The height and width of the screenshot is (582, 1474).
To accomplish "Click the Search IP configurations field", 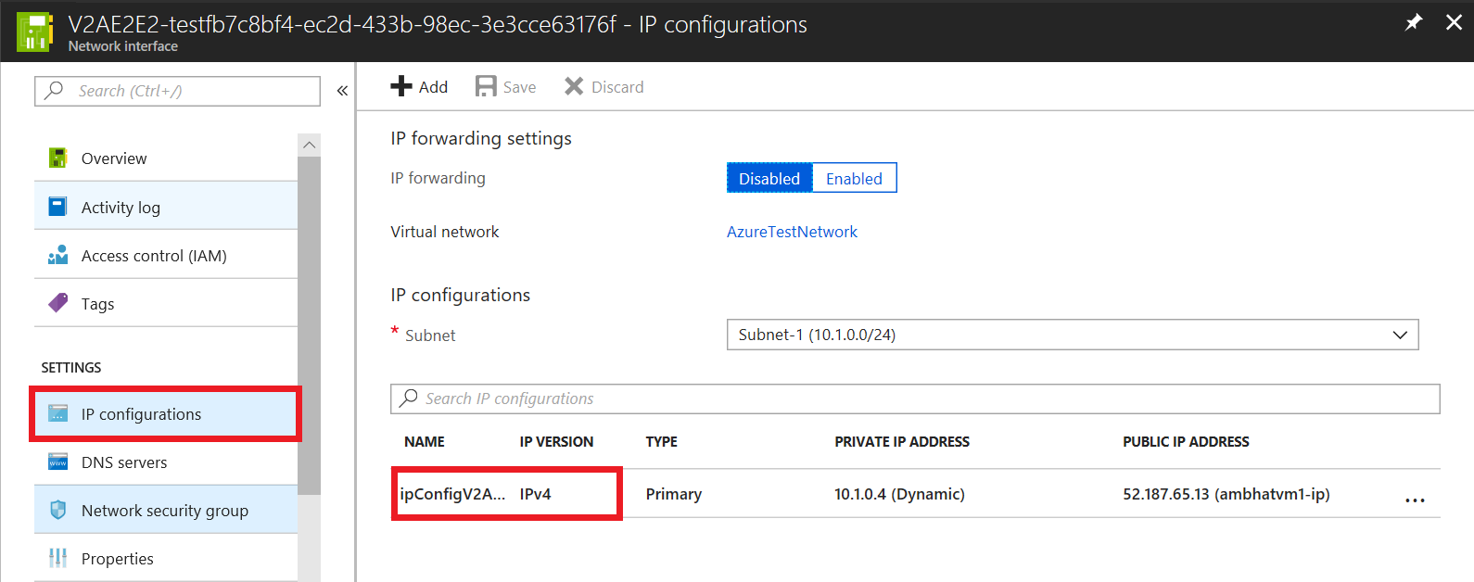I will (x=915, y=399).
